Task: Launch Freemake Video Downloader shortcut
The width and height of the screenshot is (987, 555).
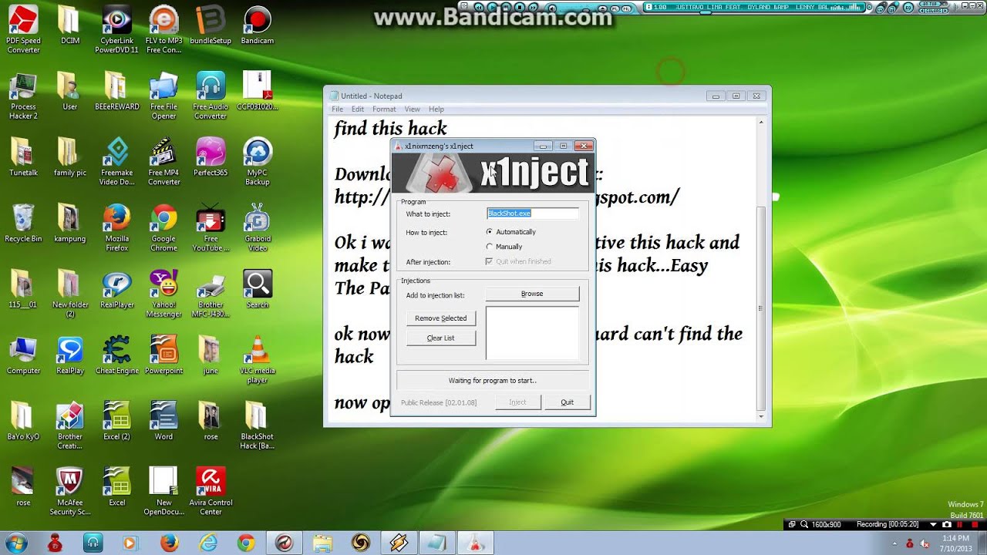Action: point(117,161)
